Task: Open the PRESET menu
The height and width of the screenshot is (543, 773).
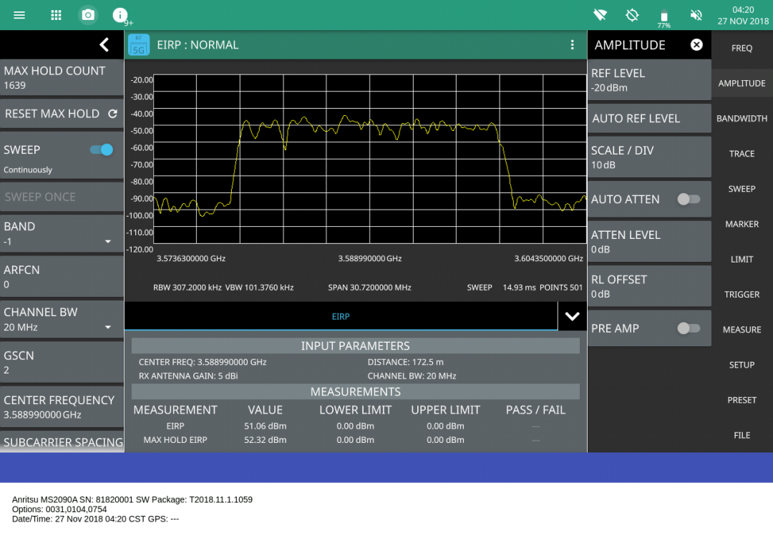Action: tap(742, 400)
